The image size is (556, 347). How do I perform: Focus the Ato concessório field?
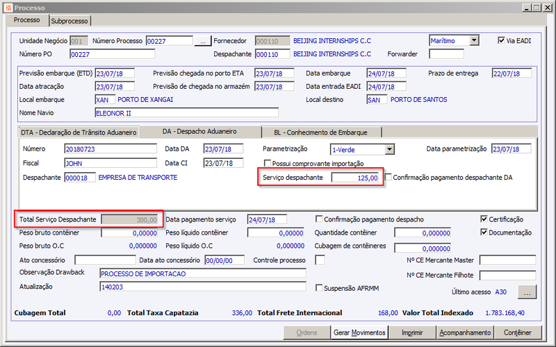tap(105, 260)
